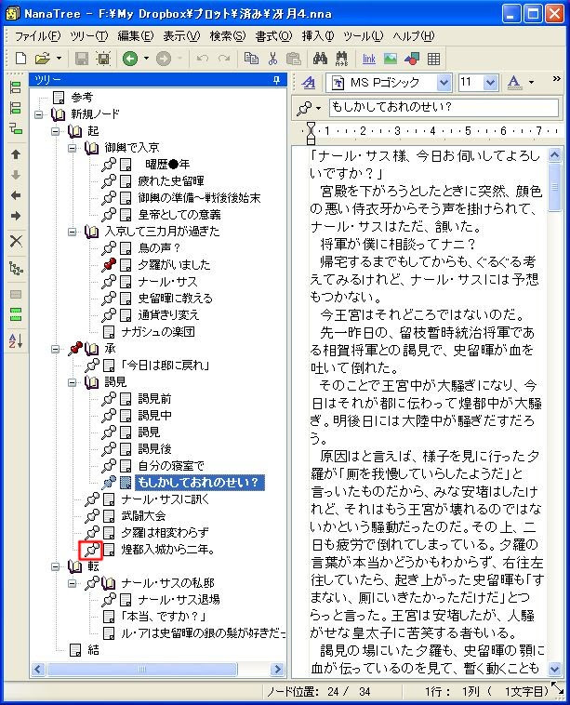Open the 表示(V) menu
570x705 pixels.
(181, 36)
